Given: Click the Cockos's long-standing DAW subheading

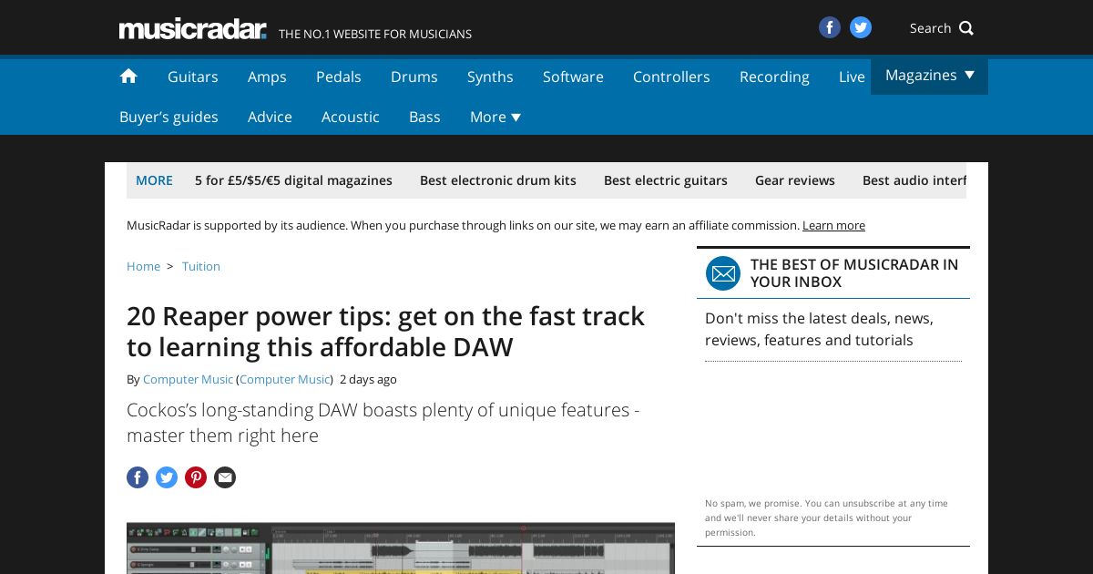Looking at the screenshot, I should [383, 423].
